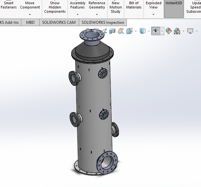Viewport: 201px width, 187px height.
Task: Open the SOLIDWORKS Inspection tab
Action: (103, 23)
